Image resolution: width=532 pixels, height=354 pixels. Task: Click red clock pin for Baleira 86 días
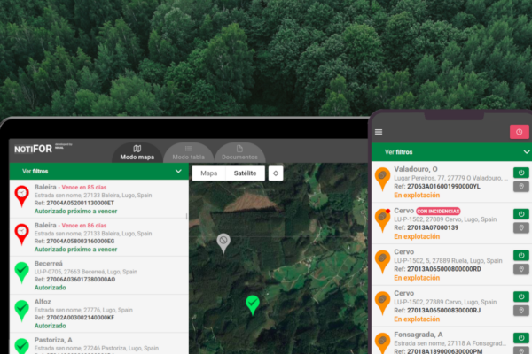[x=21, y=234]
